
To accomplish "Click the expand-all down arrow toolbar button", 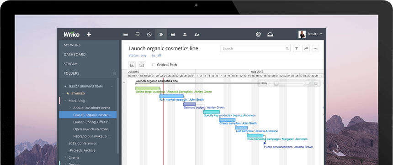I will click(x=132, y=65).
